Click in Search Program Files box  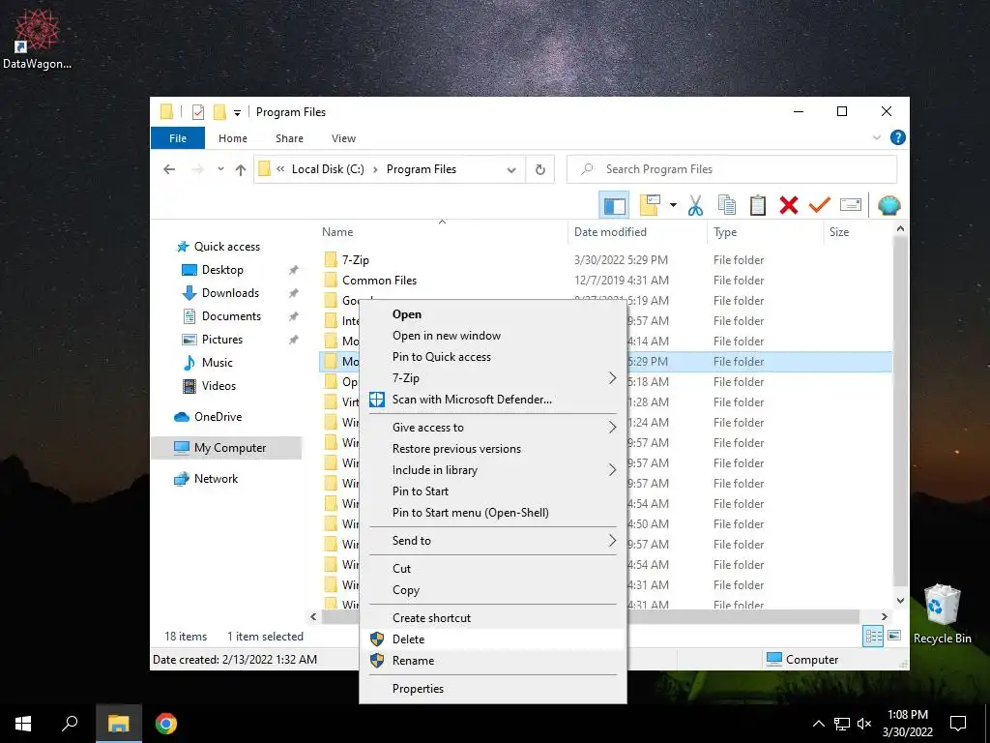tap(732, 169)
